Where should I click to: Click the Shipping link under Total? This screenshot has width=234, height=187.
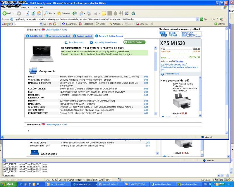pyautogui.click(x=179, y=61)
